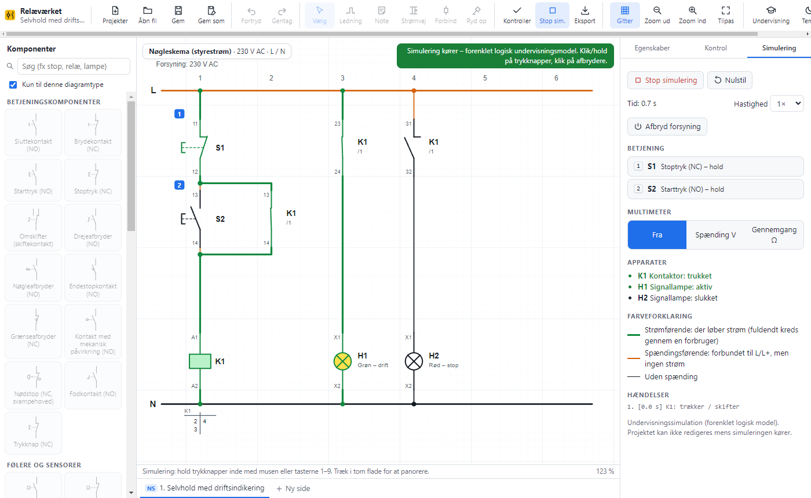Pick the Starttryk (NO) component

[33, 180]
